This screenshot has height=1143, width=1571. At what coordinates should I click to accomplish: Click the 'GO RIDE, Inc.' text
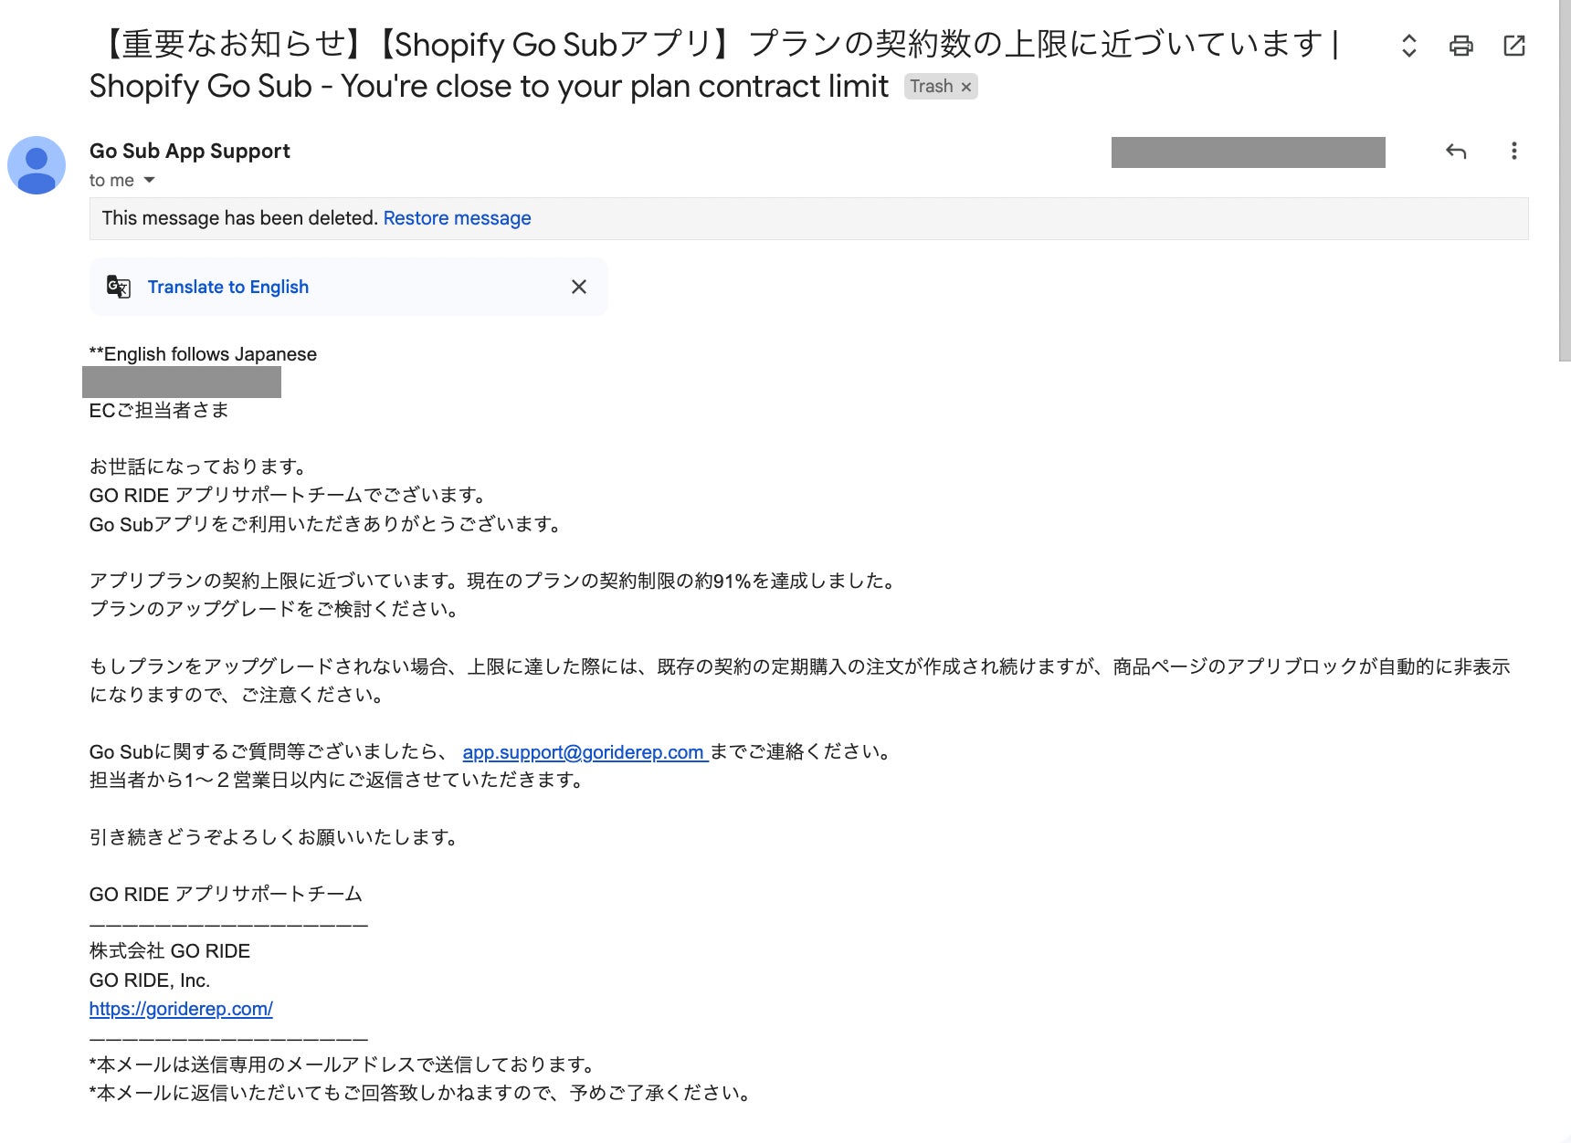click(x=150, y=980)
